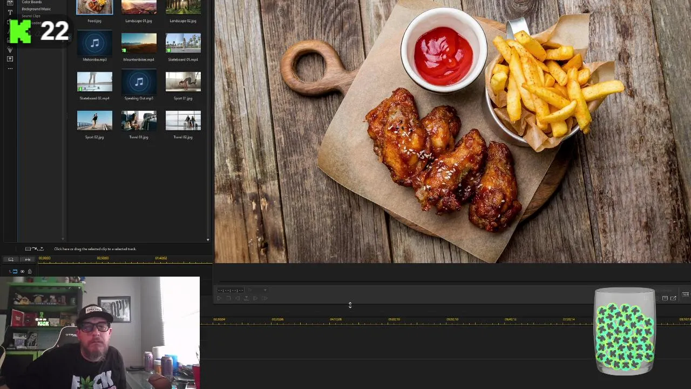
Task: Select Background Music in the library list
Action: tap(36, 9)
